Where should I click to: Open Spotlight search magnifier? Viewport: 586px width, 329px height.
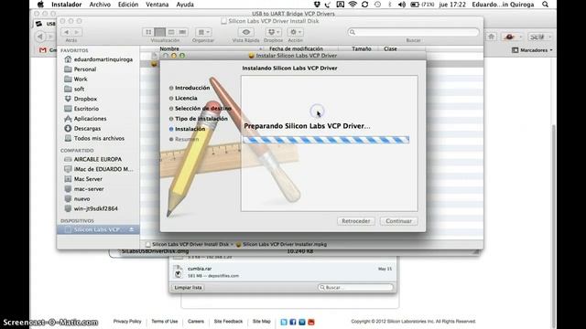[x=546, y=5]
